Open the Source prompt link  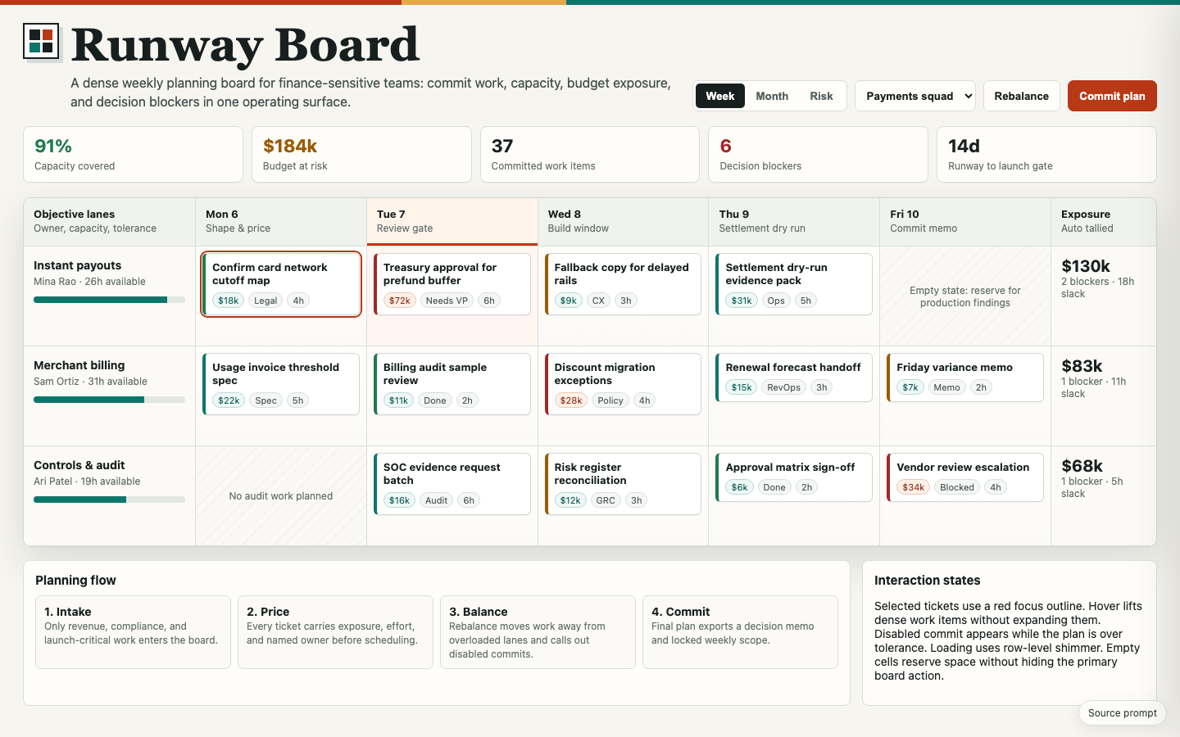1123,712
